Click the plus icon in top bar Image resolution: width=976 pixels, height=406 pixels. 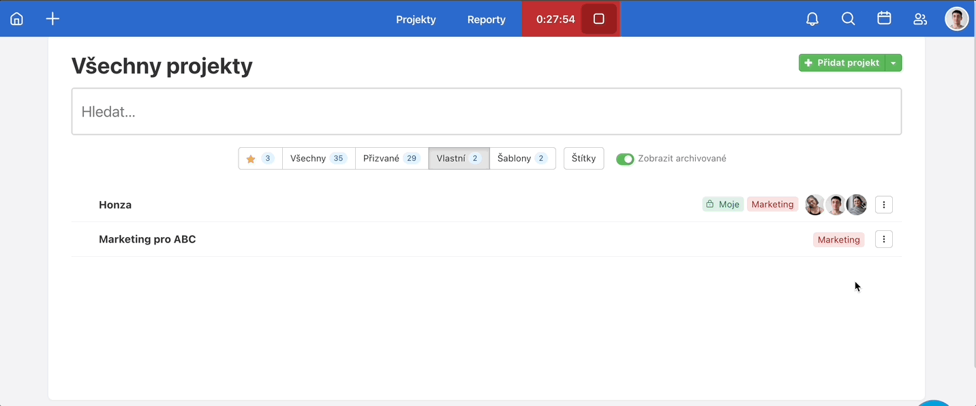[52, 19]
